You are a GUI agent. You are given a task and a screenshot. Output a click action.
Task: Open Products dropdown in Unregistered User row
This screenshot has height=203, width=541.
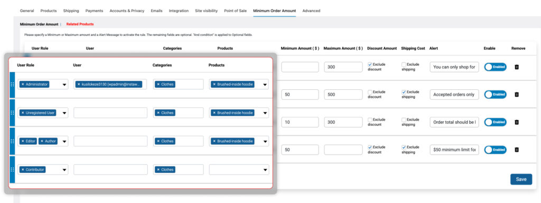click(265, 113)
